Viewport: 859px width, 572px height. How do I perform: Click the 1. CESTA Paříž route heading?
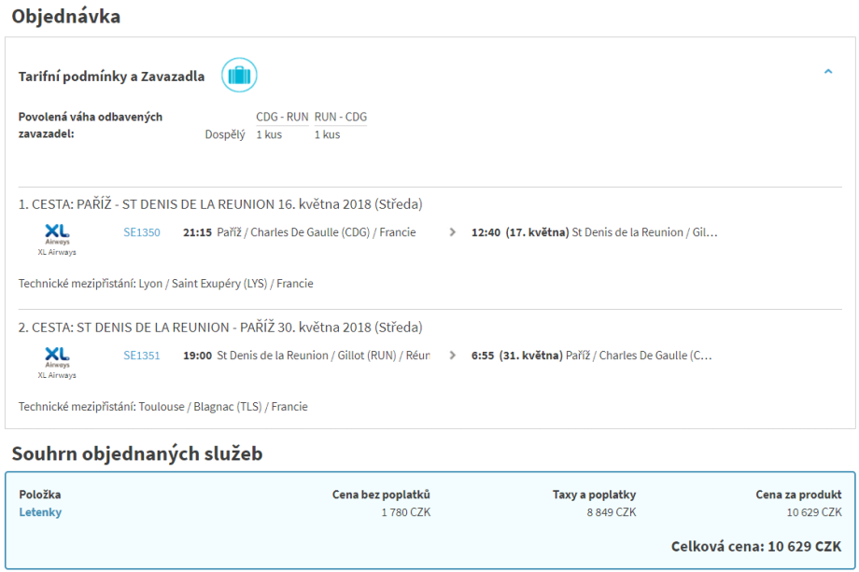point(220,204)
